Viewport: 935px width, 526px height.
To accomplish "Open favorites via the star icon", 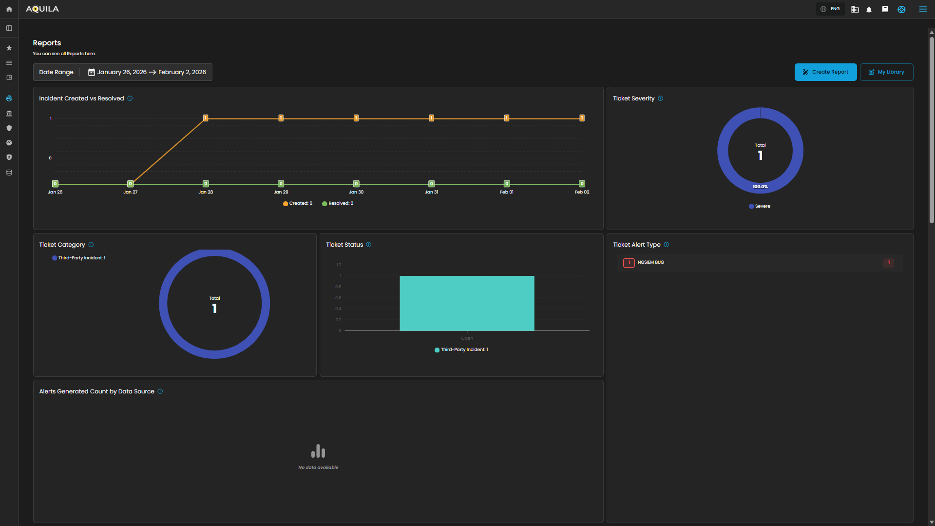I will (9, 48).
